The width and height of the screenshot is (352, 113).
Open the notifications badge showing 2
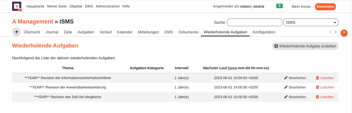(x=279, y=6)
